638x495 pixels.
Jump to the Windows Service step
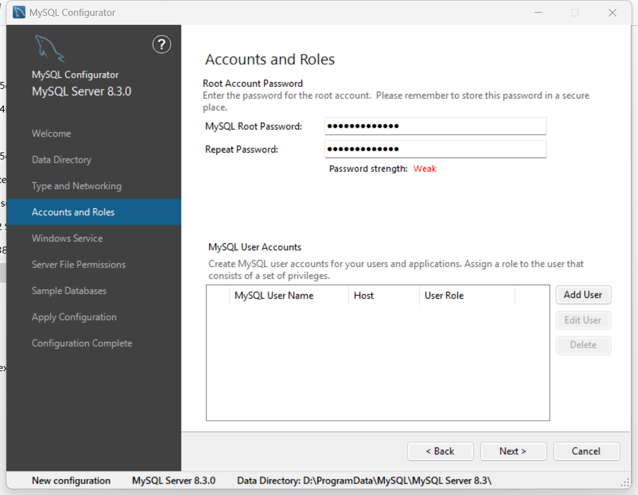point(67,238)
